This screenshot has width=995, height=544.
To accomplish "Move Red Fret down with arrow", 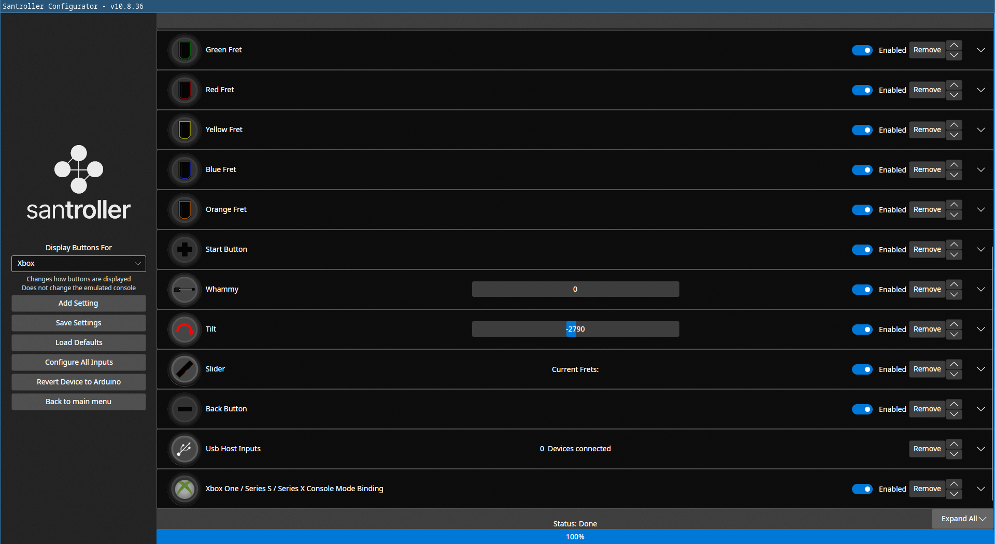I will coord(954,95).
